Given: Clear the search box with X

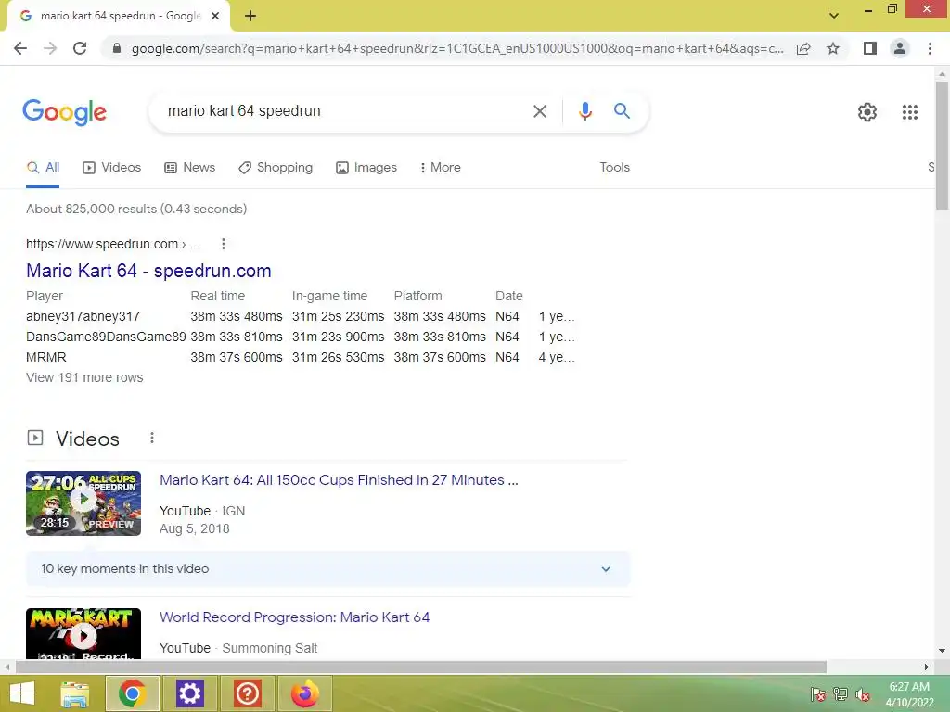Looking at the screenshot, I should 540,111.
